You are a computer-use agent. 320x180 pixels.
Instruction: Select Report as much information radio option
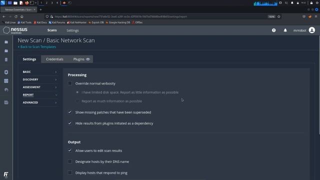[x=77, y=101]
